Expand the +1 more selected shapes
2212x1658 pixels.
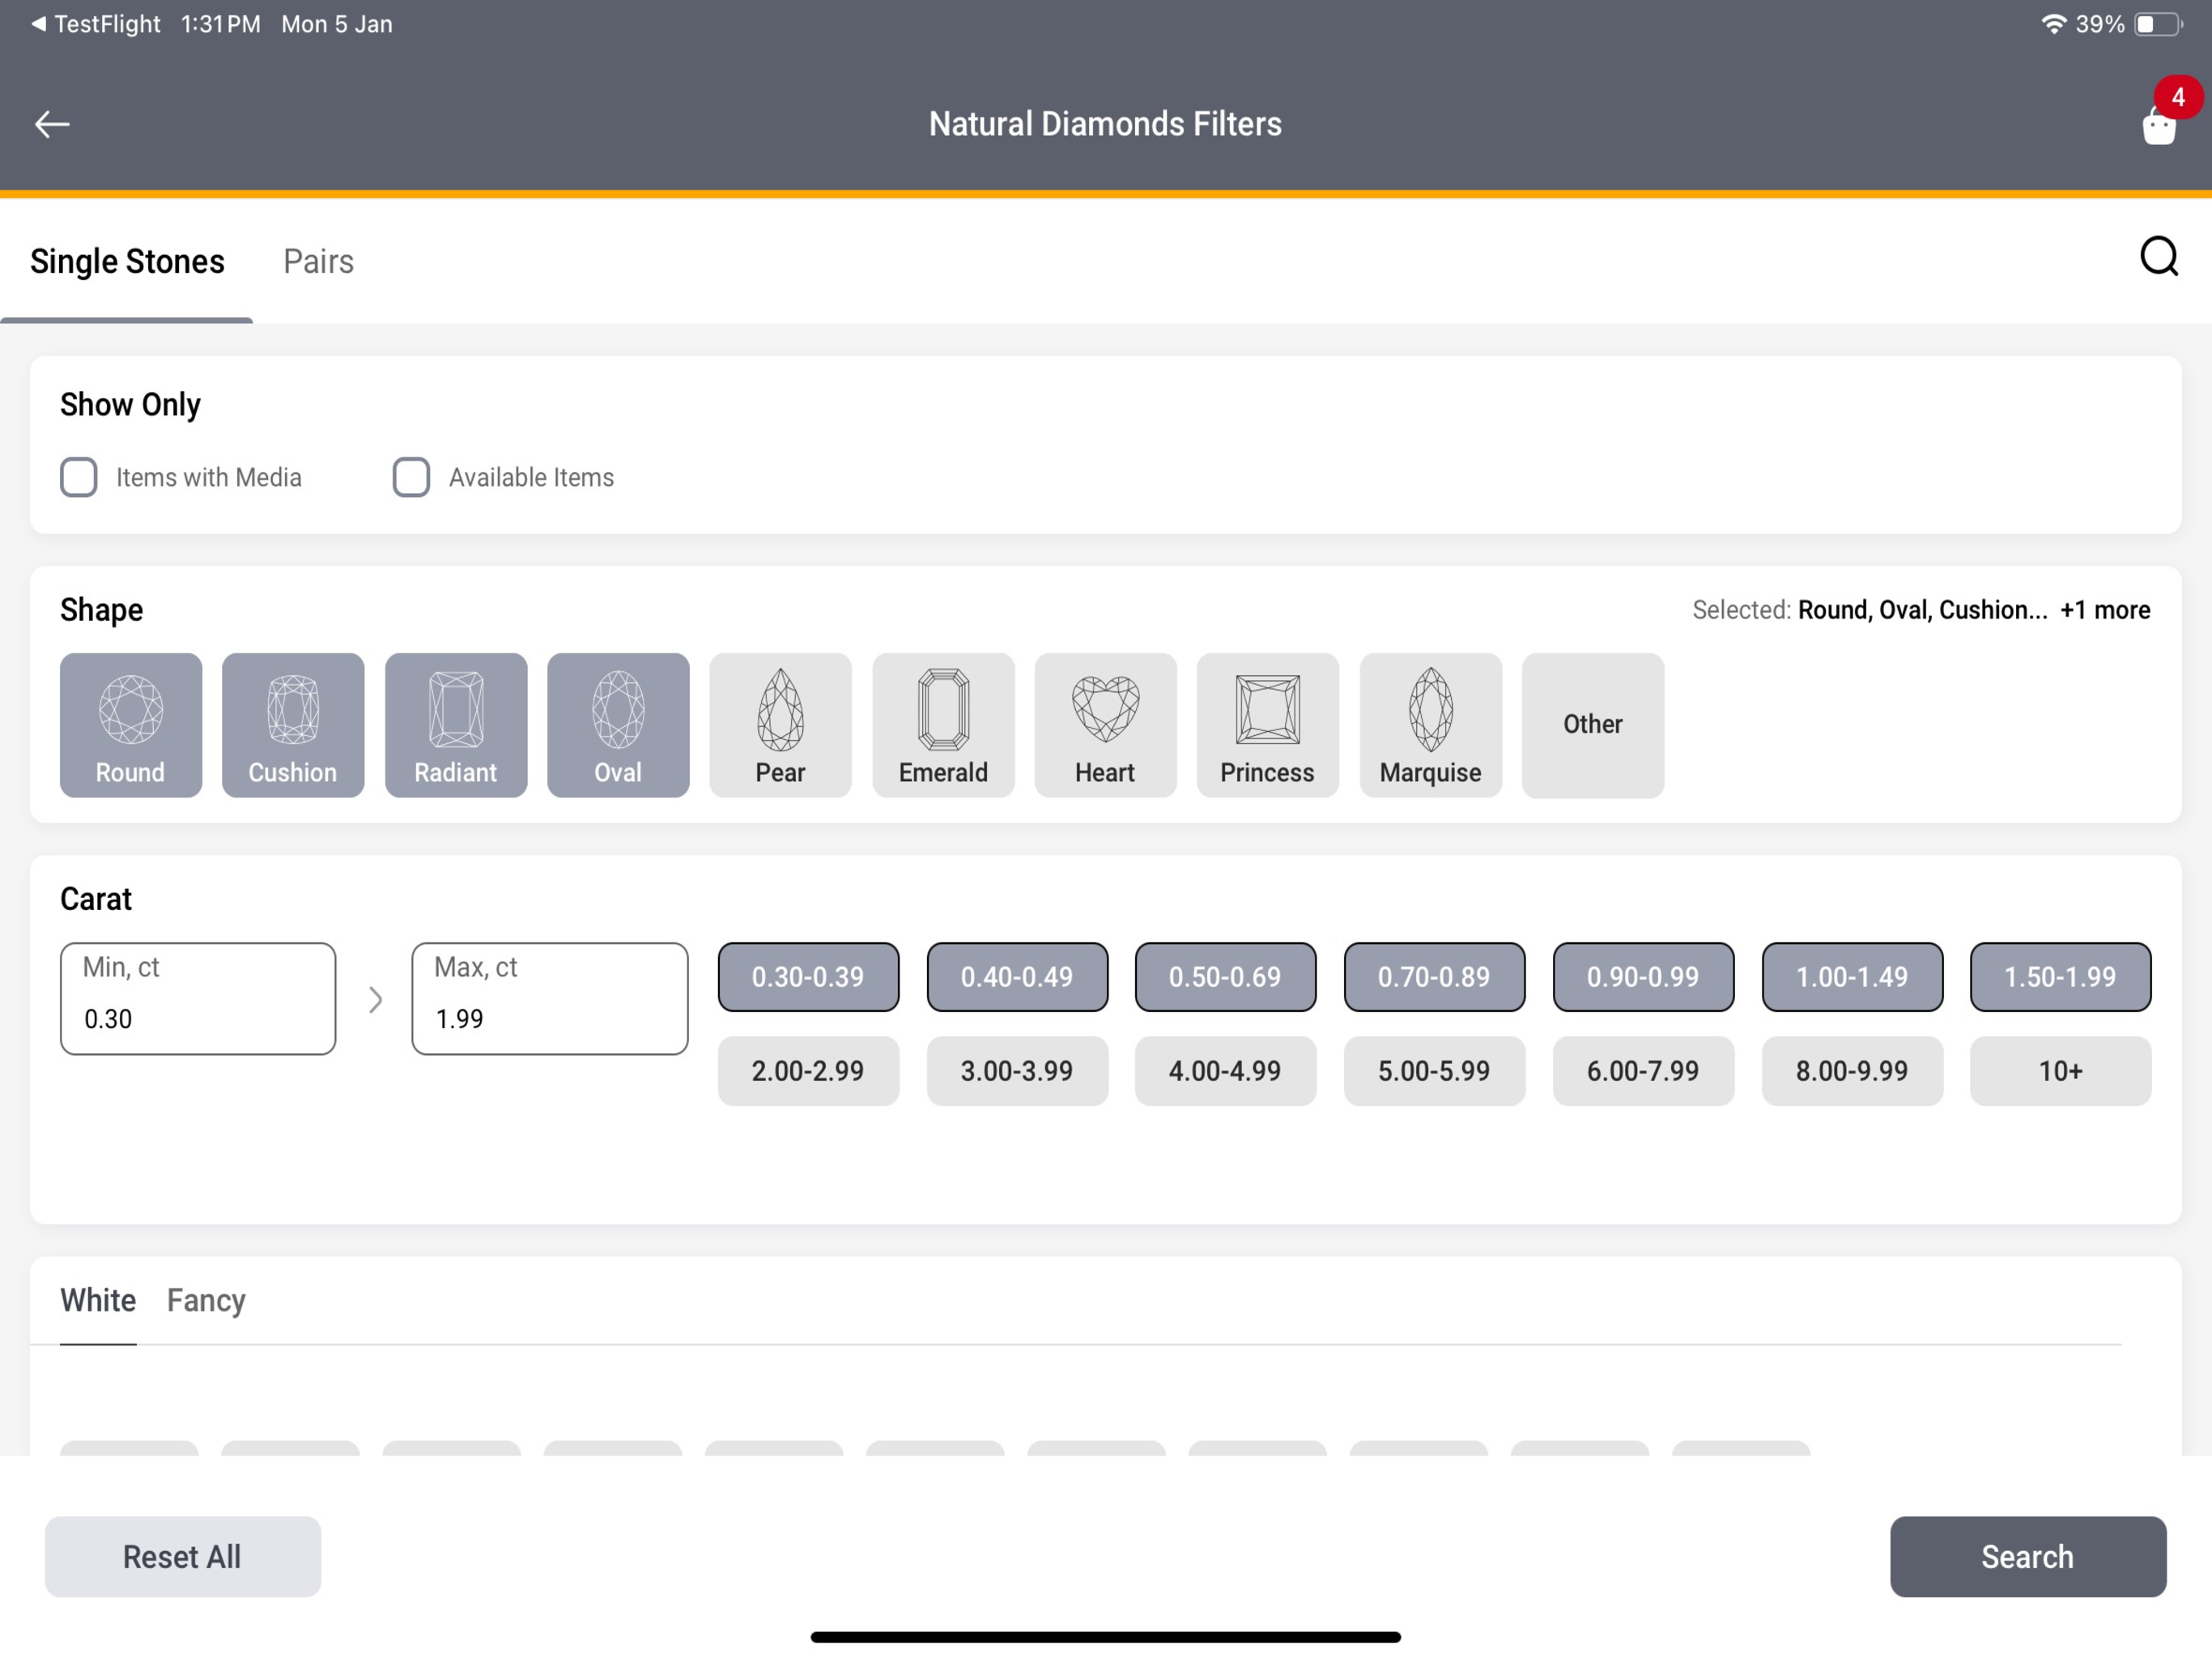(x=2105, y=610)
